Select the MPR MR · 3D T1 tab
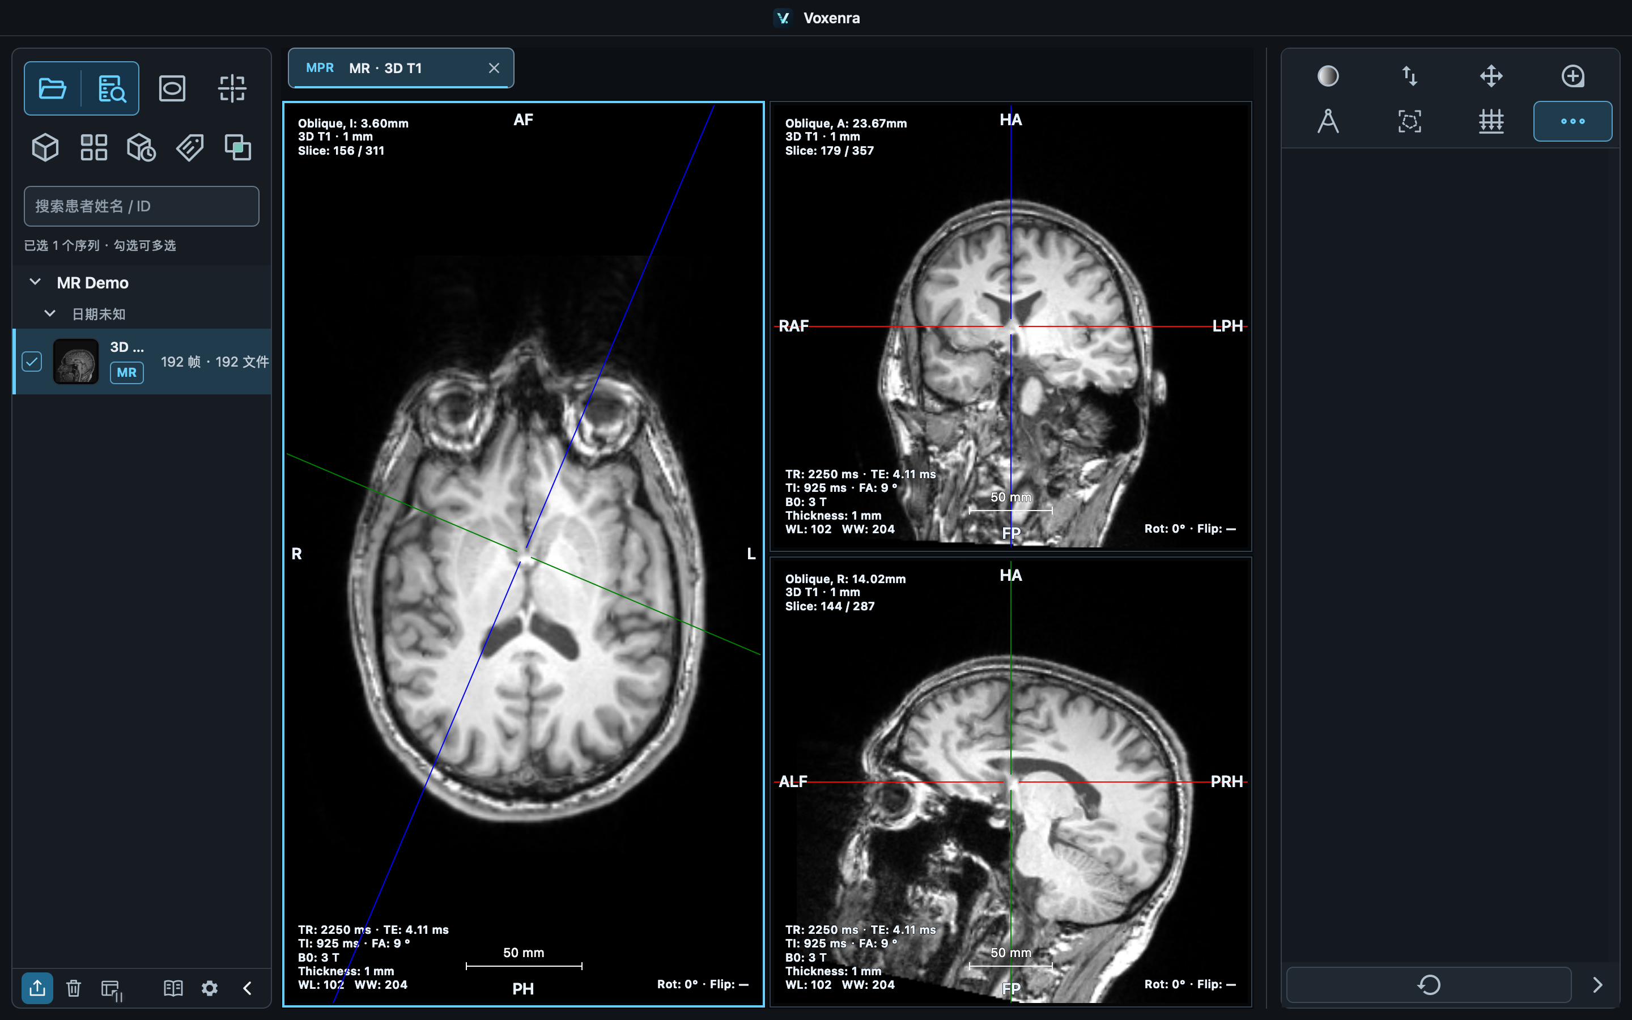Screen dimensions: 1632x1020 point(401,68)
